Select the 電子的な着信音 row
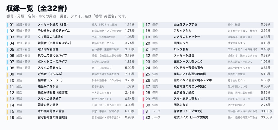Screen dimensions: 278x130 pyautogui.click(x=72, y=49)
